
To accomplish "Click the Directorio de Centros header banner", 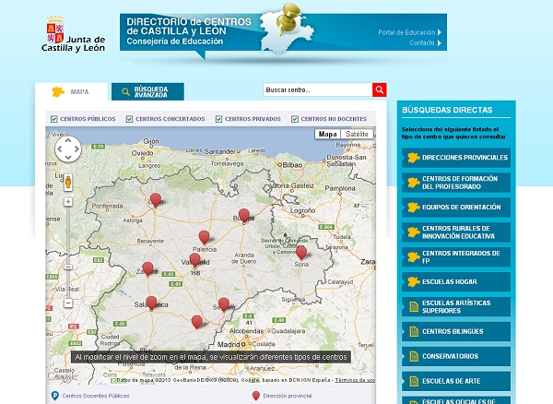I will click(283, 32).
